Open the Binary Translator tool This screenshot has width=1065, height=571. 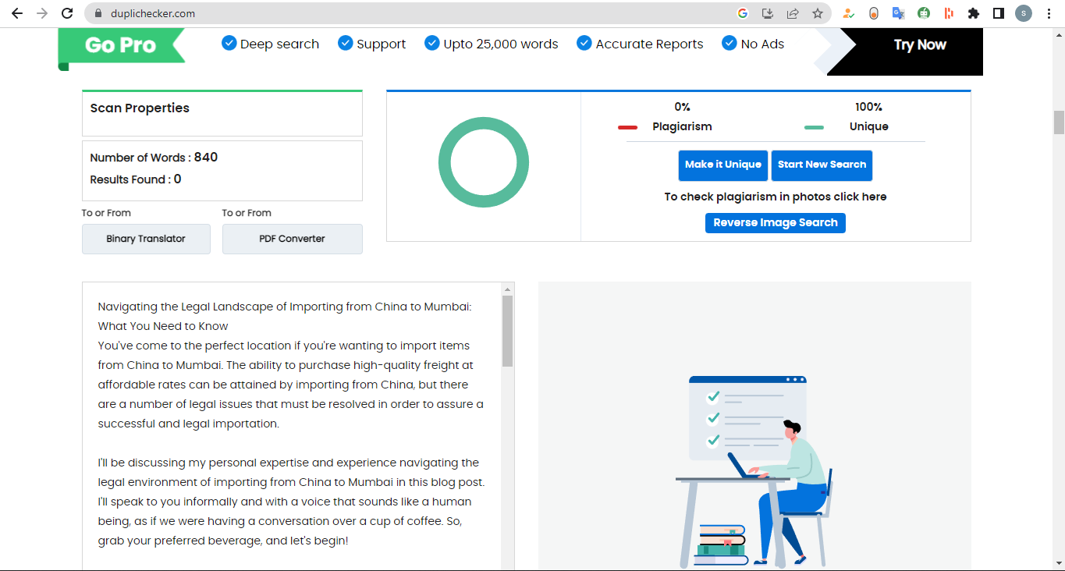coord(146,239)
